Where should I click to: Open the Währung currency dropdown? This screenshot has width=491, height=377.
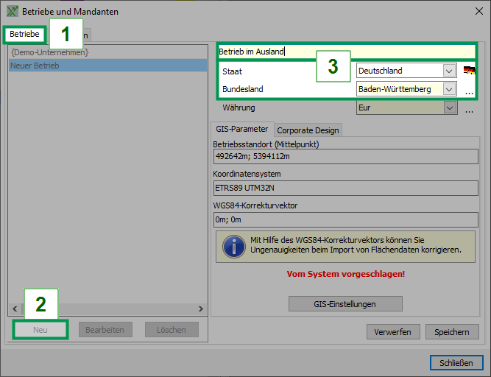(449, 108)
